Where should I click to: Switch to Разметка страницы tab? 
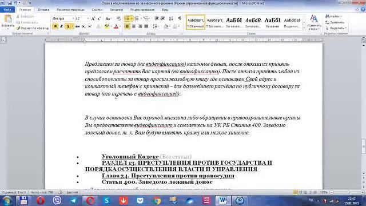pyautogui.click(x=70, y=10)
